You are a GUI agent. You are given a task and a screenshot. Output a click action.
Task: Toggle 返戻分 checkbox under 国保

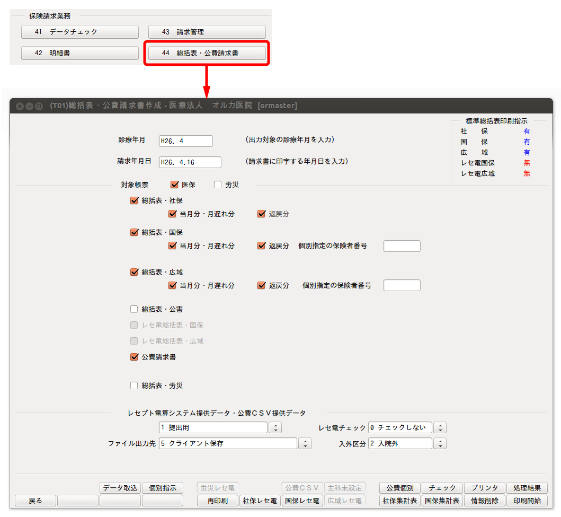point(262,246)
